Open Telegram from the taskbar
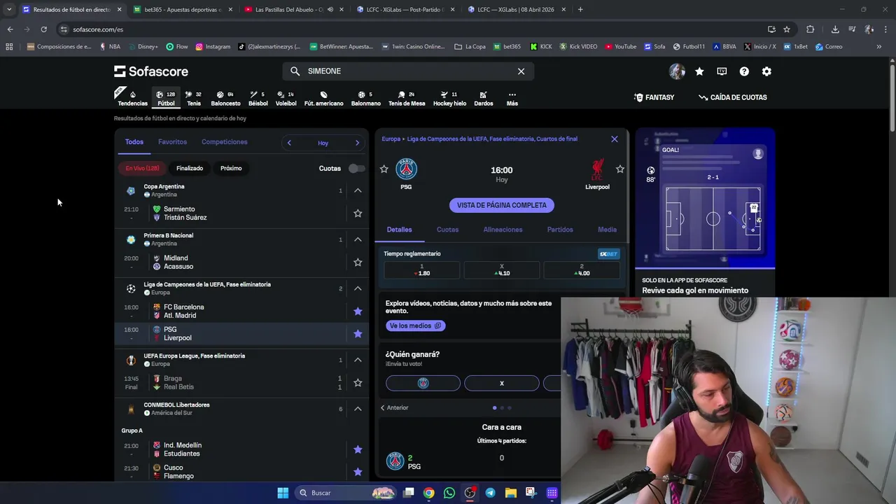The height and width of the screenshot is (504, 896). pos(490,493)
